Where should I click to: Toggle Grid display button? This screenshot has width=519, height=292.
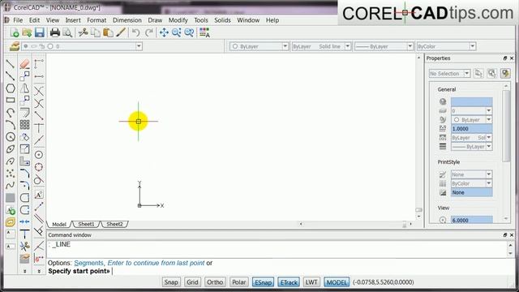(192, 282)
